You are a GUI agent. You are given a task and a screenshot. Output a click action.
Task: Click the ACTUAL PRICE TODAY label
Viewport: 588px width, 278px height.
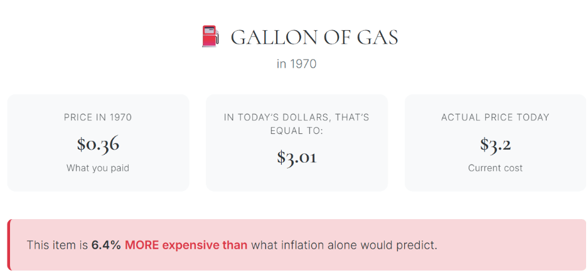click(495, 118)
